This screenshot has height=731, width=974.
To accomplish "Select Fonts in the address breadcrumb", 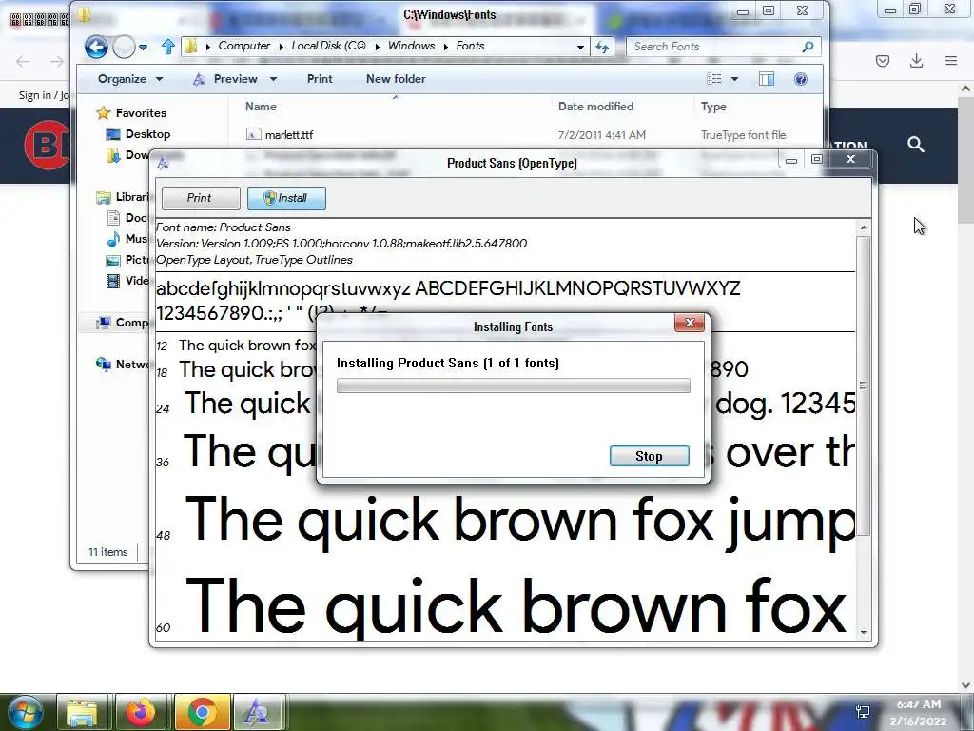I will click(470, 46).
